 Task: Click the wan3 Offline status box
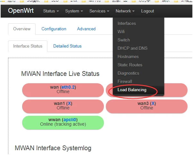pos(147,106)
